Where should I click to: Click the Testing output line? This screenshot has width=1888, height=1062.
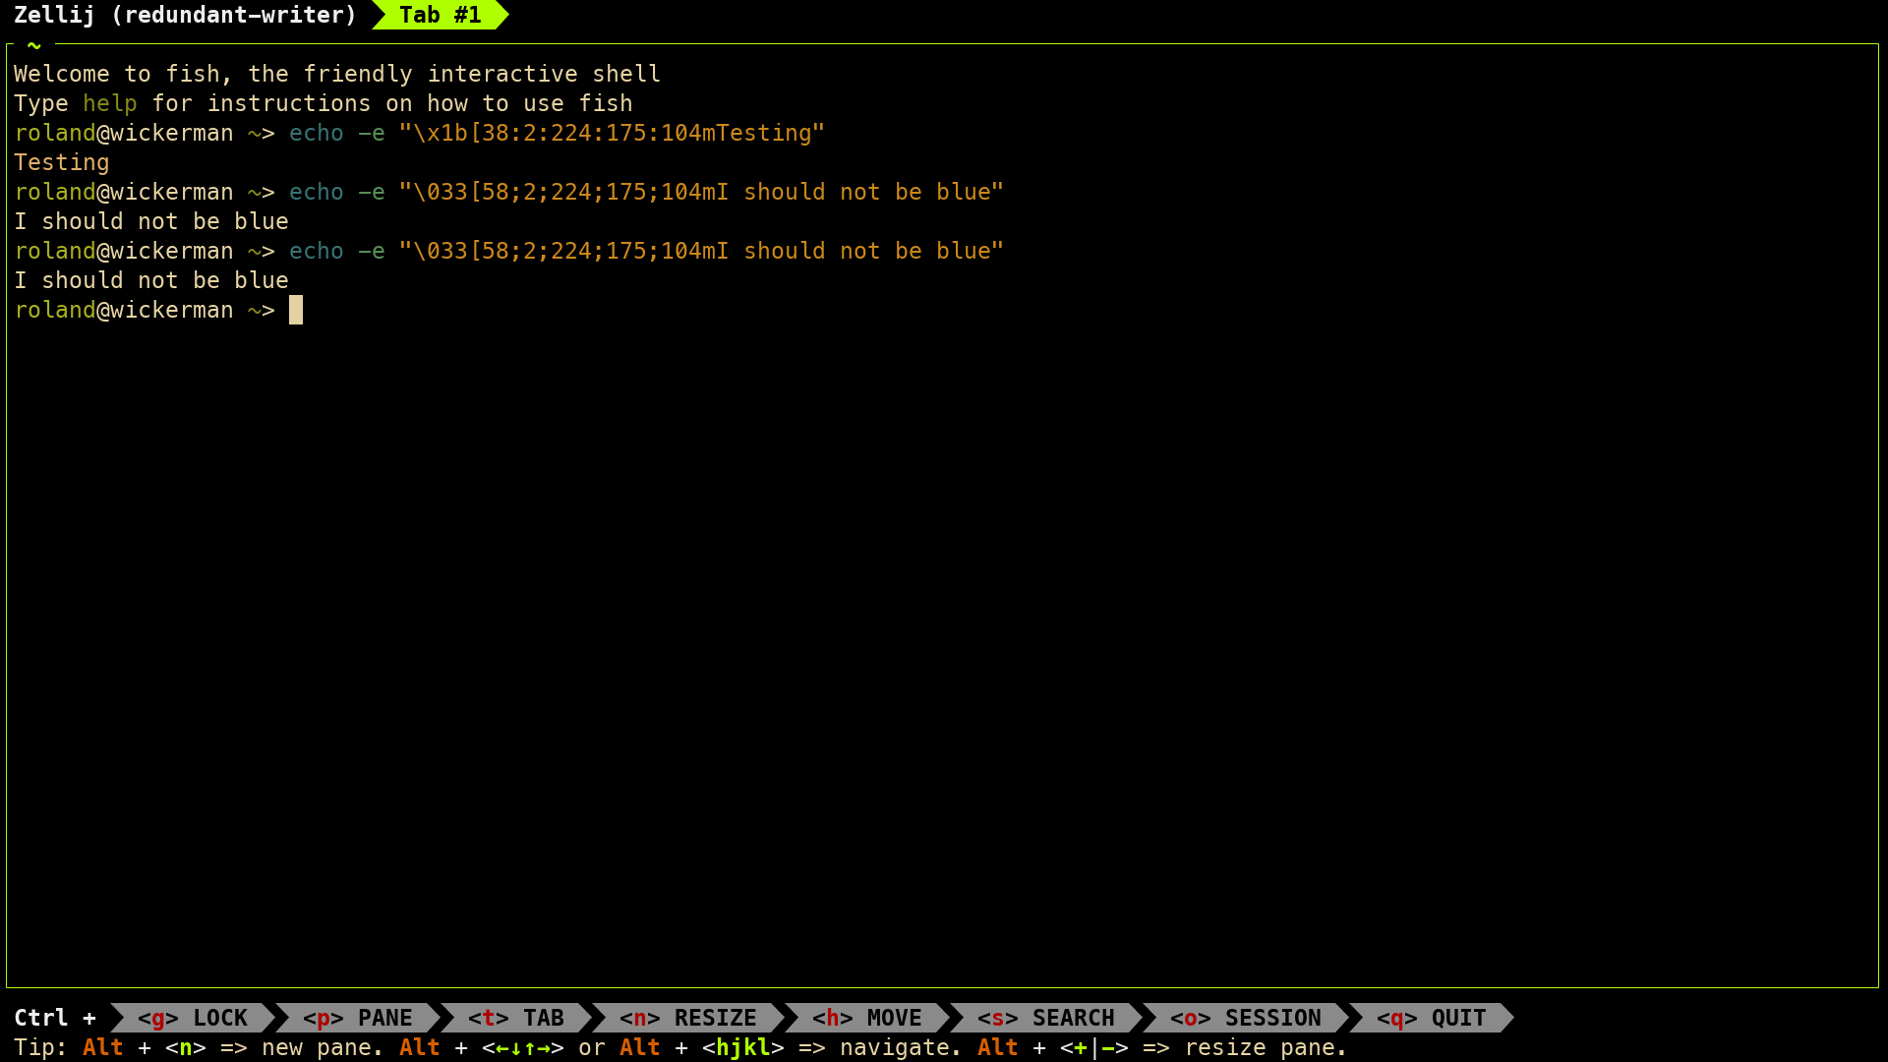[x=61, y=162]
